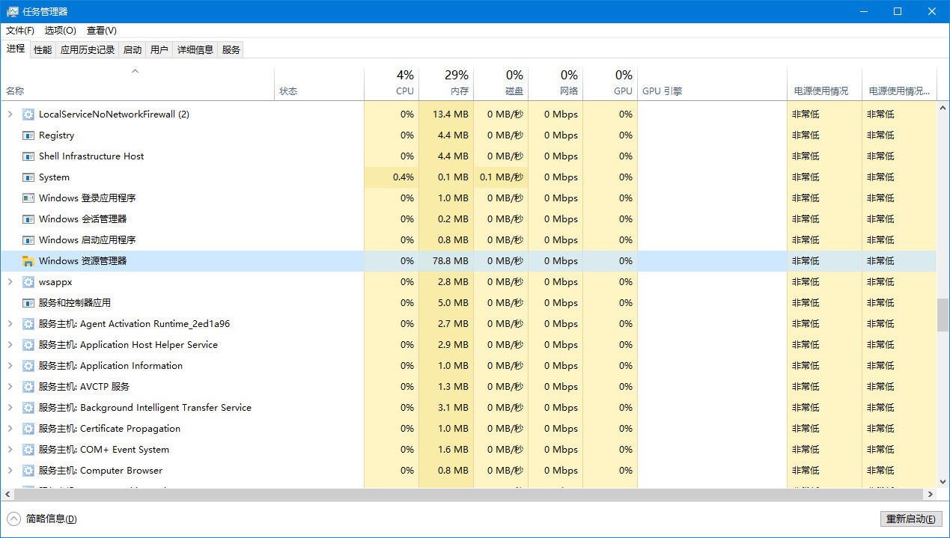Switch to the 服务 tab
The height and width of the screenshot is (538, 950).
(x=231, y=50)
